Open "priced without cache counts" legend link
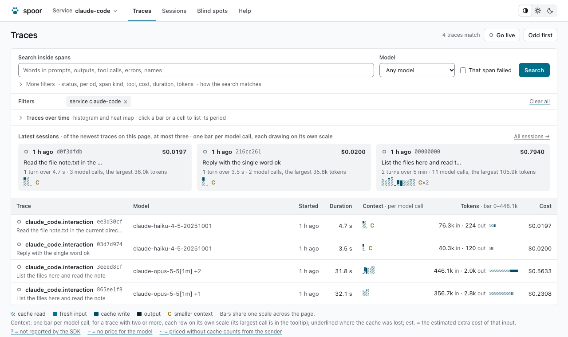The height and width of the screenshot is (337, 568). click(x=221, y=332)
